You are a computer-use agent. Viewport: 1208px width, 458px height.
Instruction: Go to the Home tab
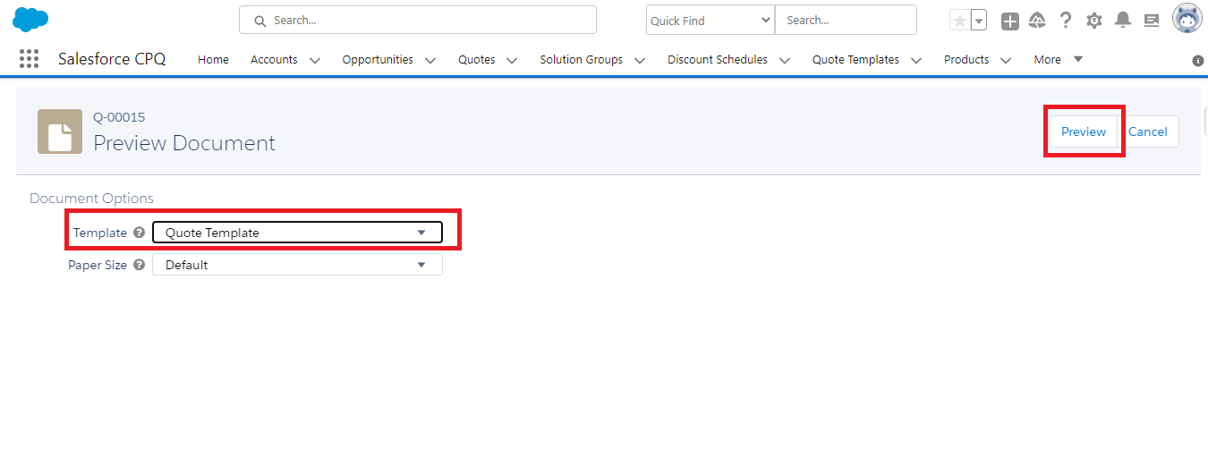coord(213,60)
